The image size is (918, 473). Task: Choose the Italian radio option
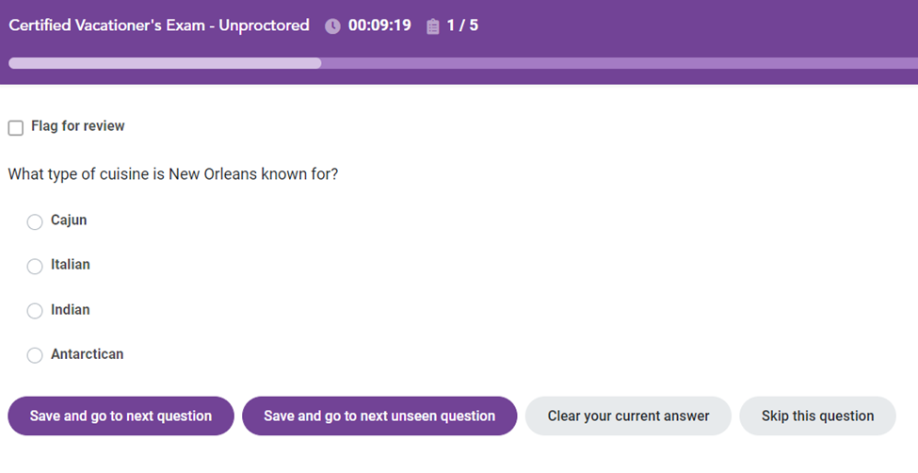click(x=35, y=266)
